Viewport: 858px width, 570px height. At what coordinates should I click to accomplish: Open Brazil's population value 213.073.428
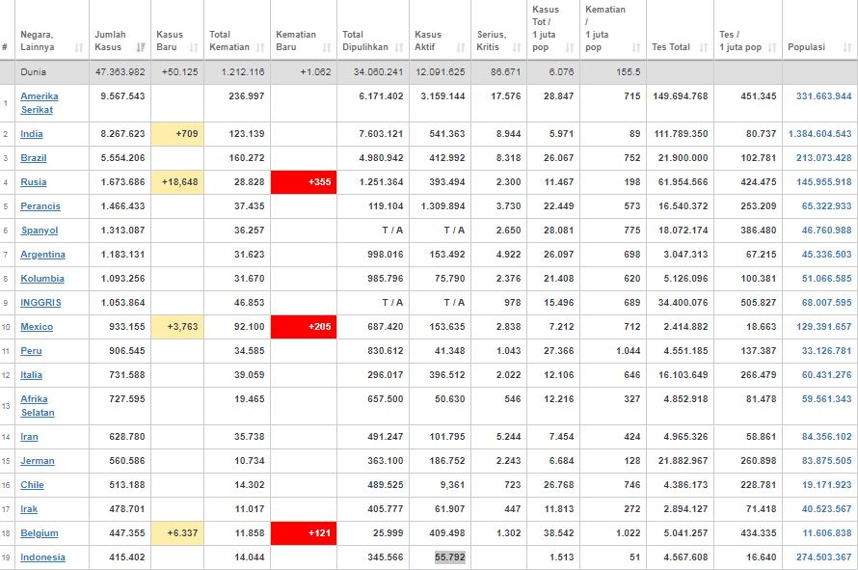(824, 158)
